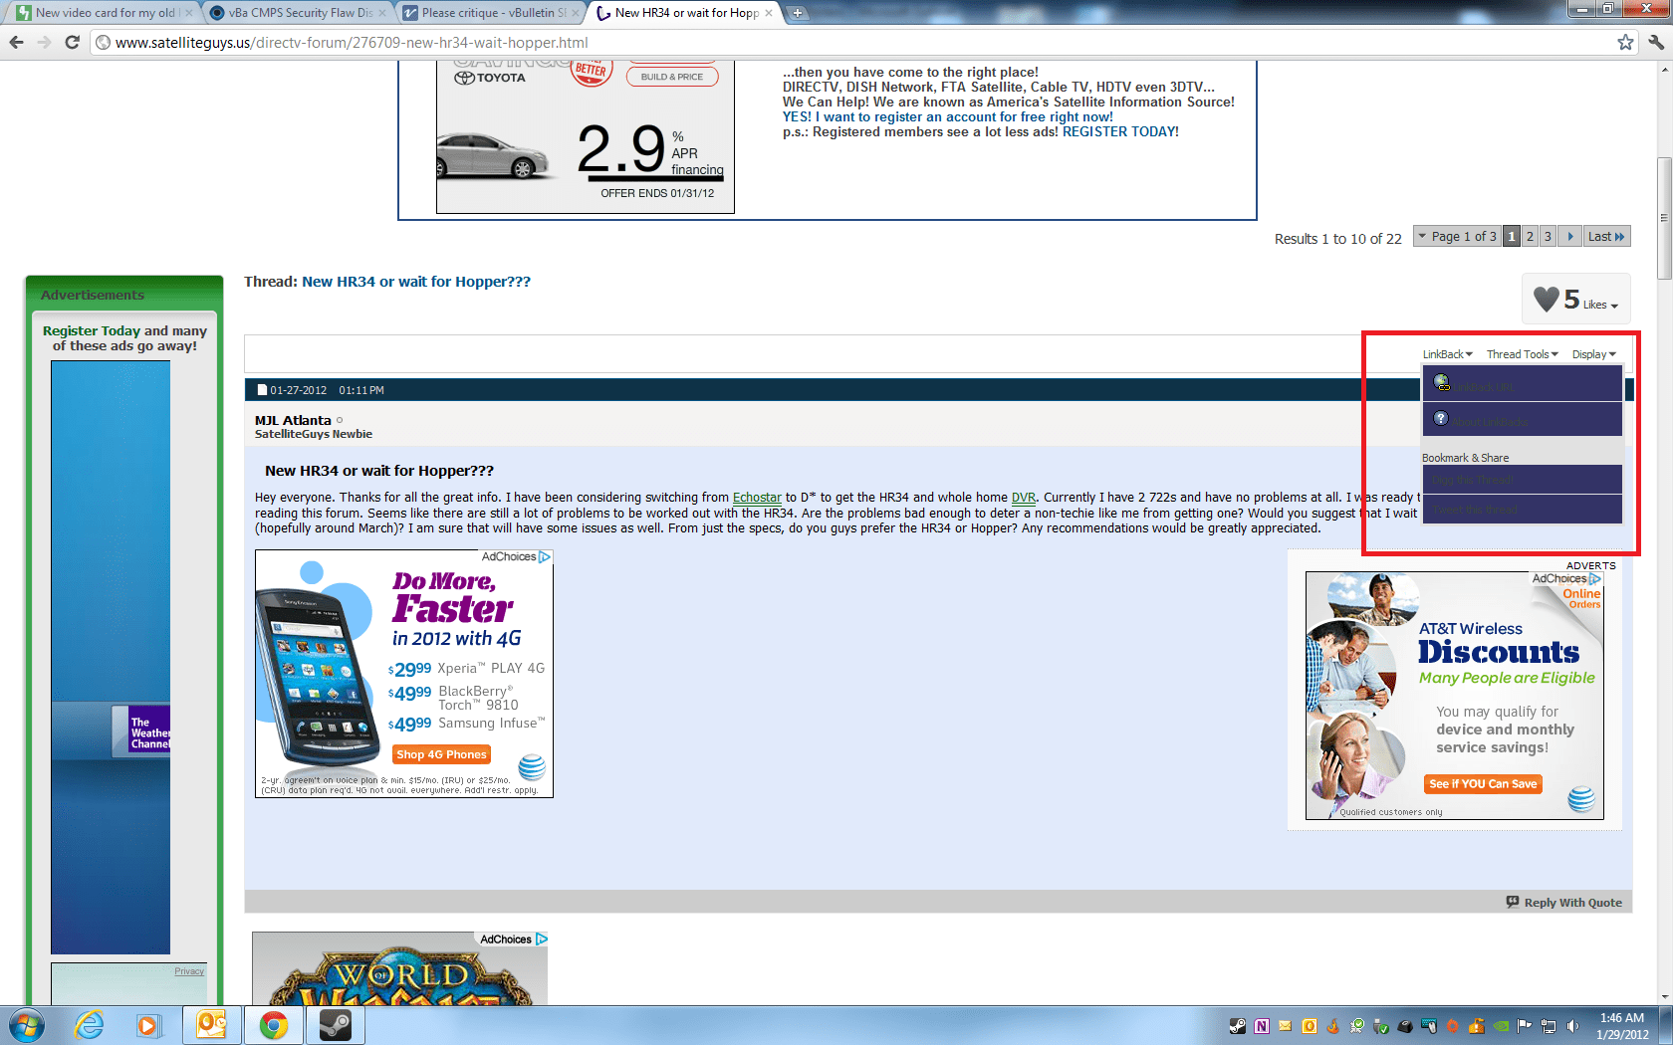1673x1045 pixels.
Task: Open Steam from the taskbar
Action: coord(335,1025)
